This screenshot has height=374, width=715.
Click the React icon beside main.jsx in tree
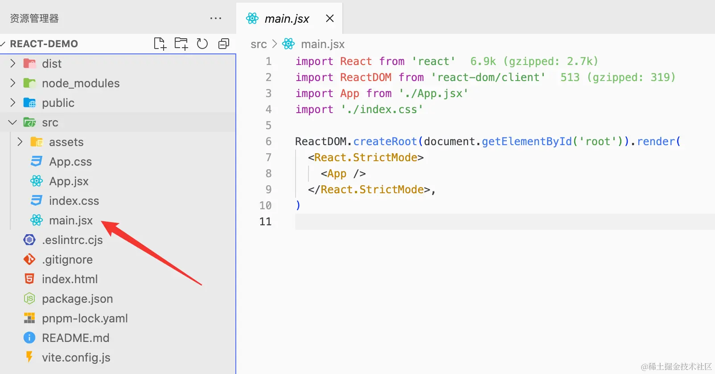click(37, 220)
